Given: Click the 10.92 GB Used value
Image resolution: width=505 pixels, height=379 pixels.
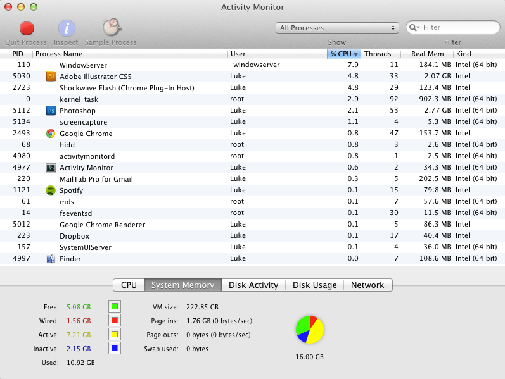Looking at the screenshot, I should click(x=80, y=363).
